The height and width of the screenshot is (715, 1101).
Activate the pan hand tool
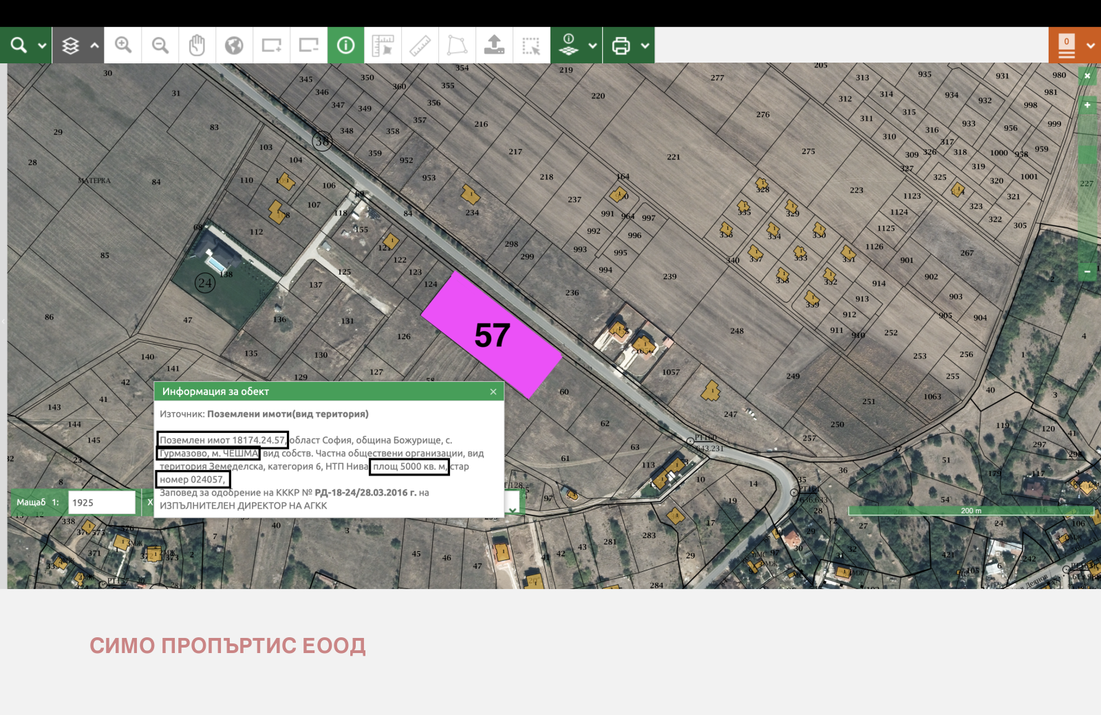coord(197,45)
